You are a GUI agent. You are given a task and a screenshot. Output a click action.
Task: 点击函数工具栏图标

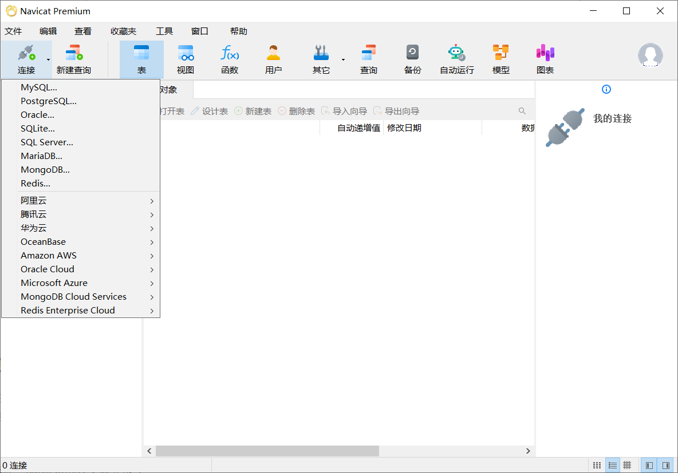(x=229, y=59)
